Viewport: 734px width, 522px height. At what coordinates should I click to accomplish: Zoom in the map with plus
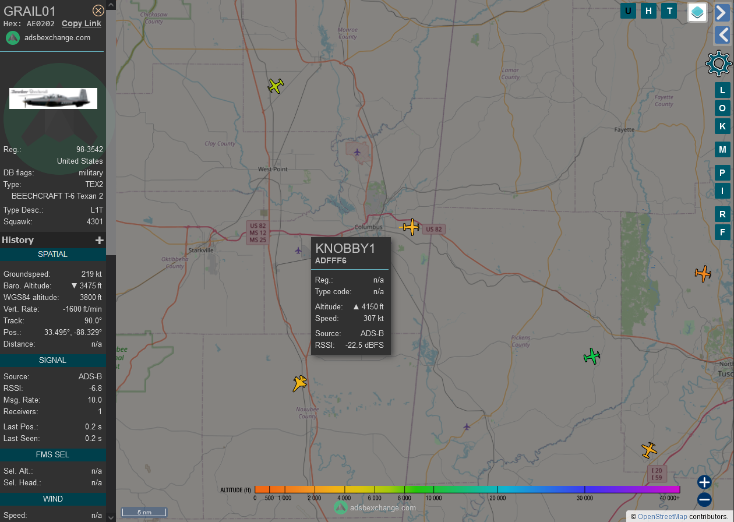(704, 482)
